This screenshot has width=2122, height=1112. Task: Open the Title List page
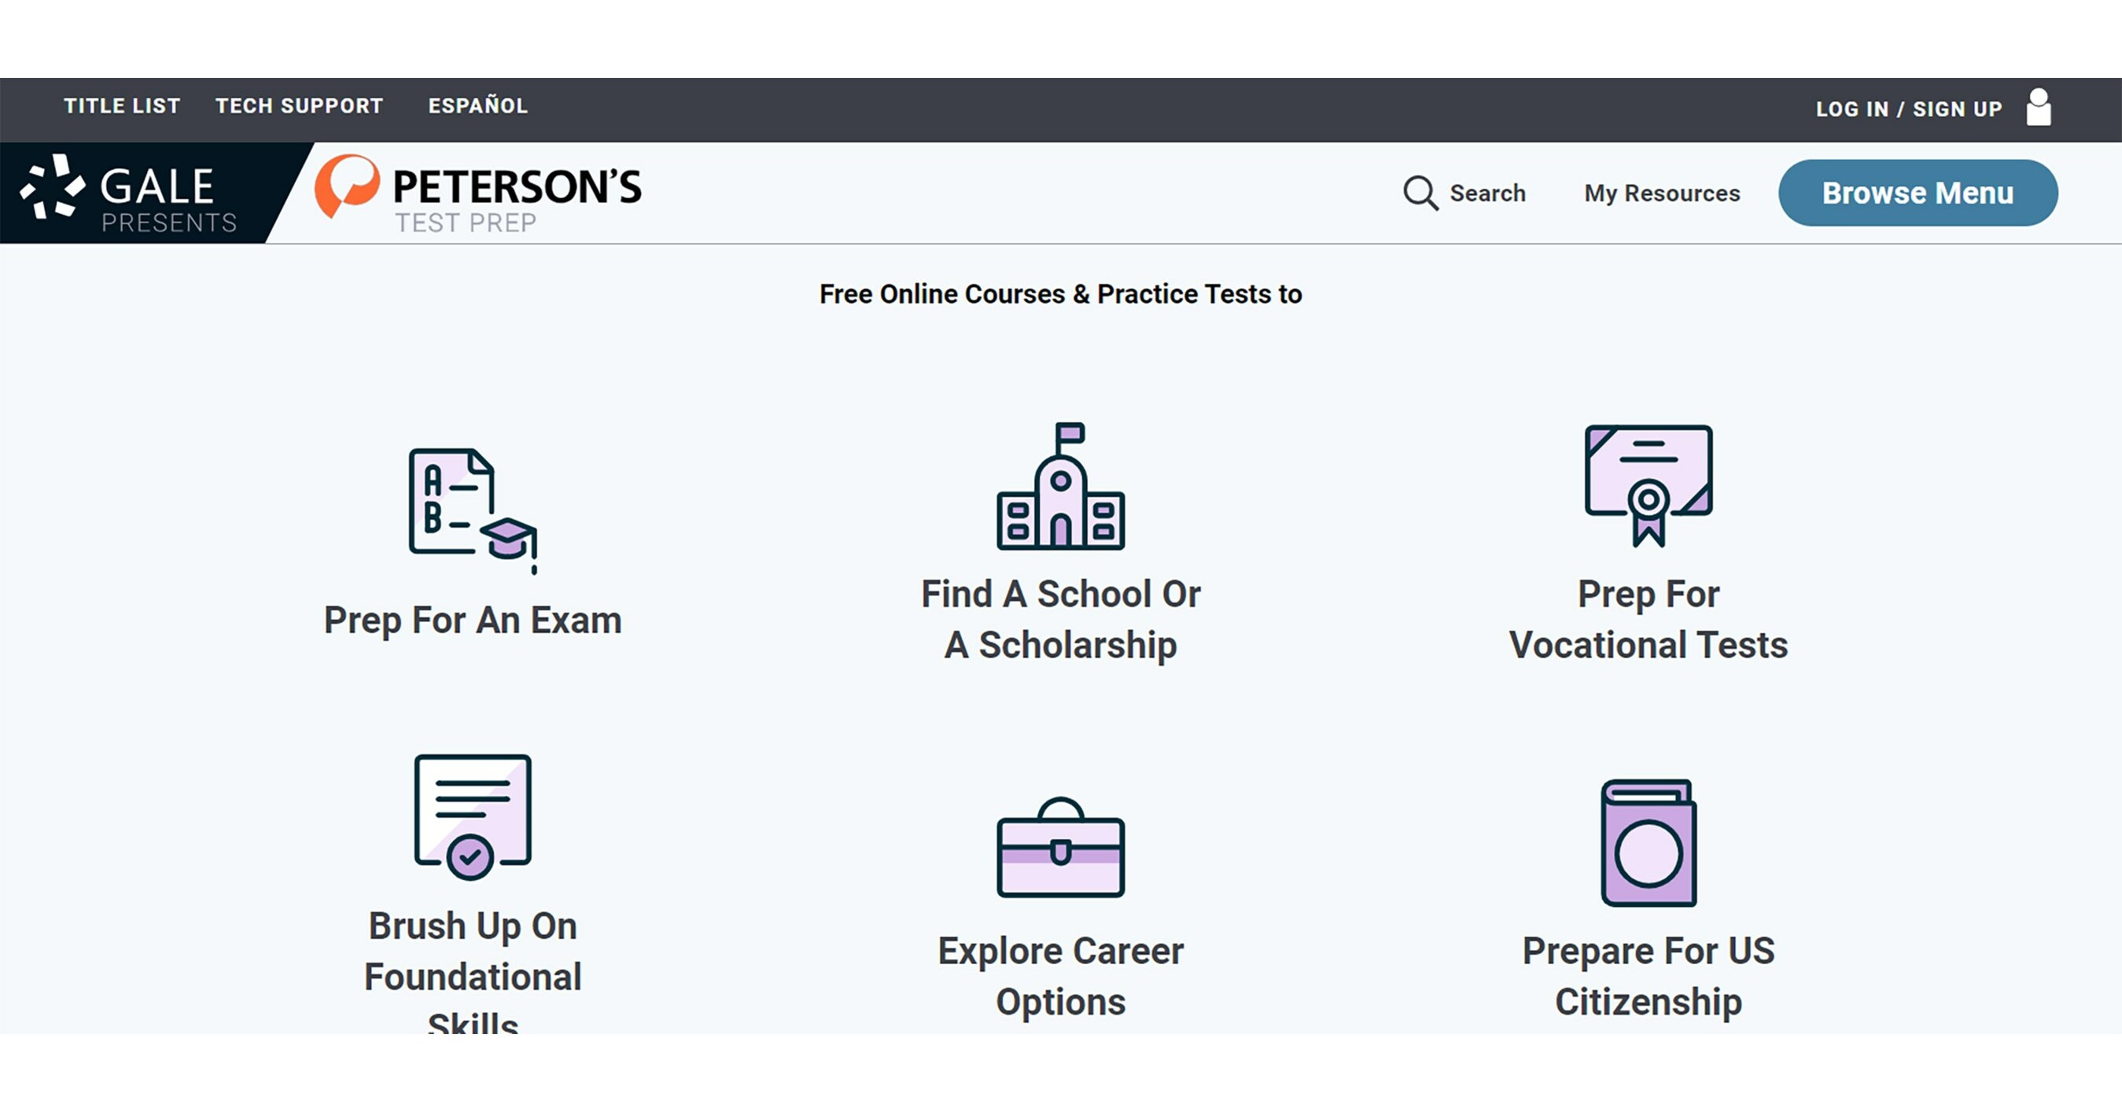[120, 105]
